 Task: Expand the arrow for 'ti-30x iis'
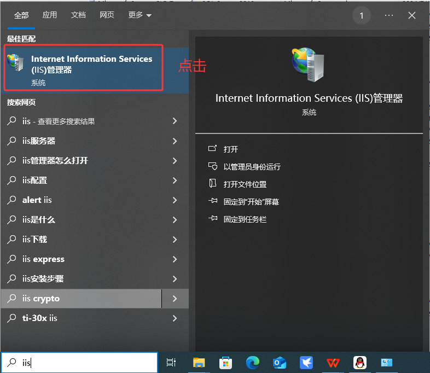(175, 318)
